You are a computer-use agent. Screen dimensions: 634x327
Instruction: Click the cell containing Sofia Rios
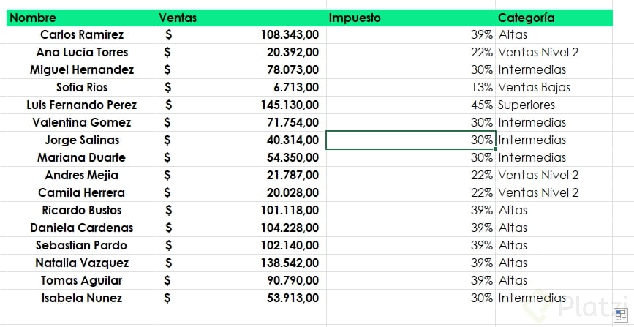(82, 87)
